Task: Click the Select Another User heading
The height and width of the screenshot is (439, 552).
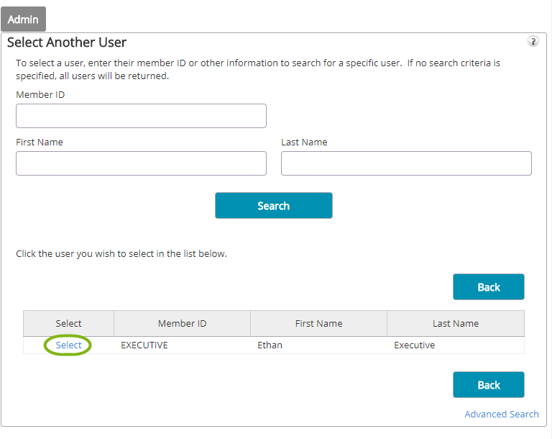Action: [67, 42]
